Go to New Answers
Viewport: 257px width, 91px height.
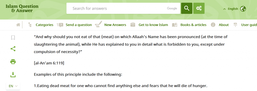pos(115,25)
